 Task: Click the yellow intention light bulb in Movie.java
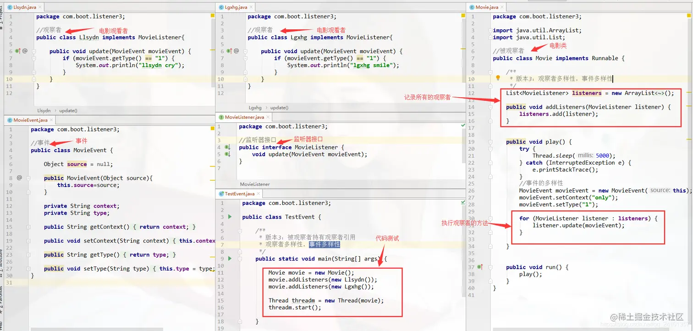(498, 78)
